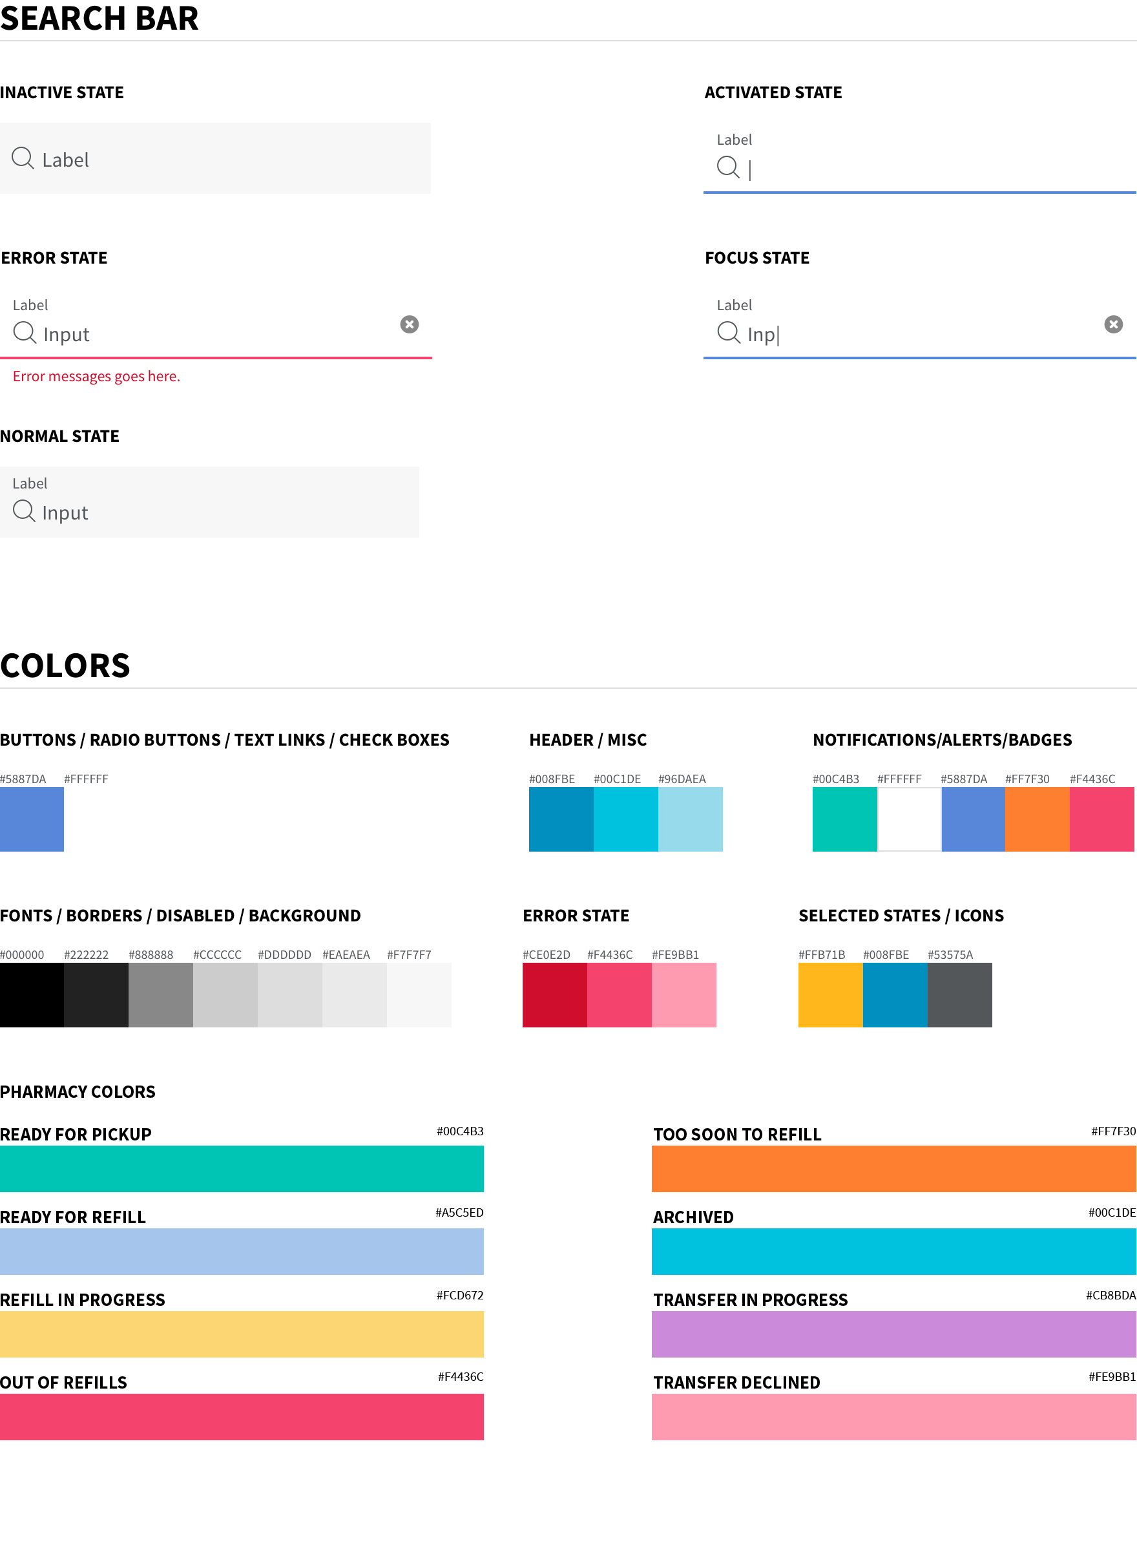Select the #00C4B3 swatch under Notifications
1137x1554 pixels.
[x=844, y=819]
